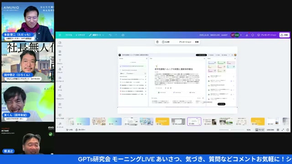Open the ブランド sidebar panel

(x=60, y=70)
